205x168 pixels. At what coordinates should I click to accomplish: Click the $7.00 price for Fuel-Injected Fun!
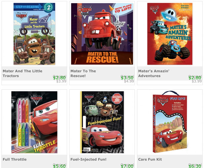click(127, 166)
